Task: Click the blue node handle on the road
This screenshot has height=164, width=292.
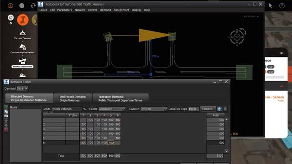Action: click(x=151, y=74)
